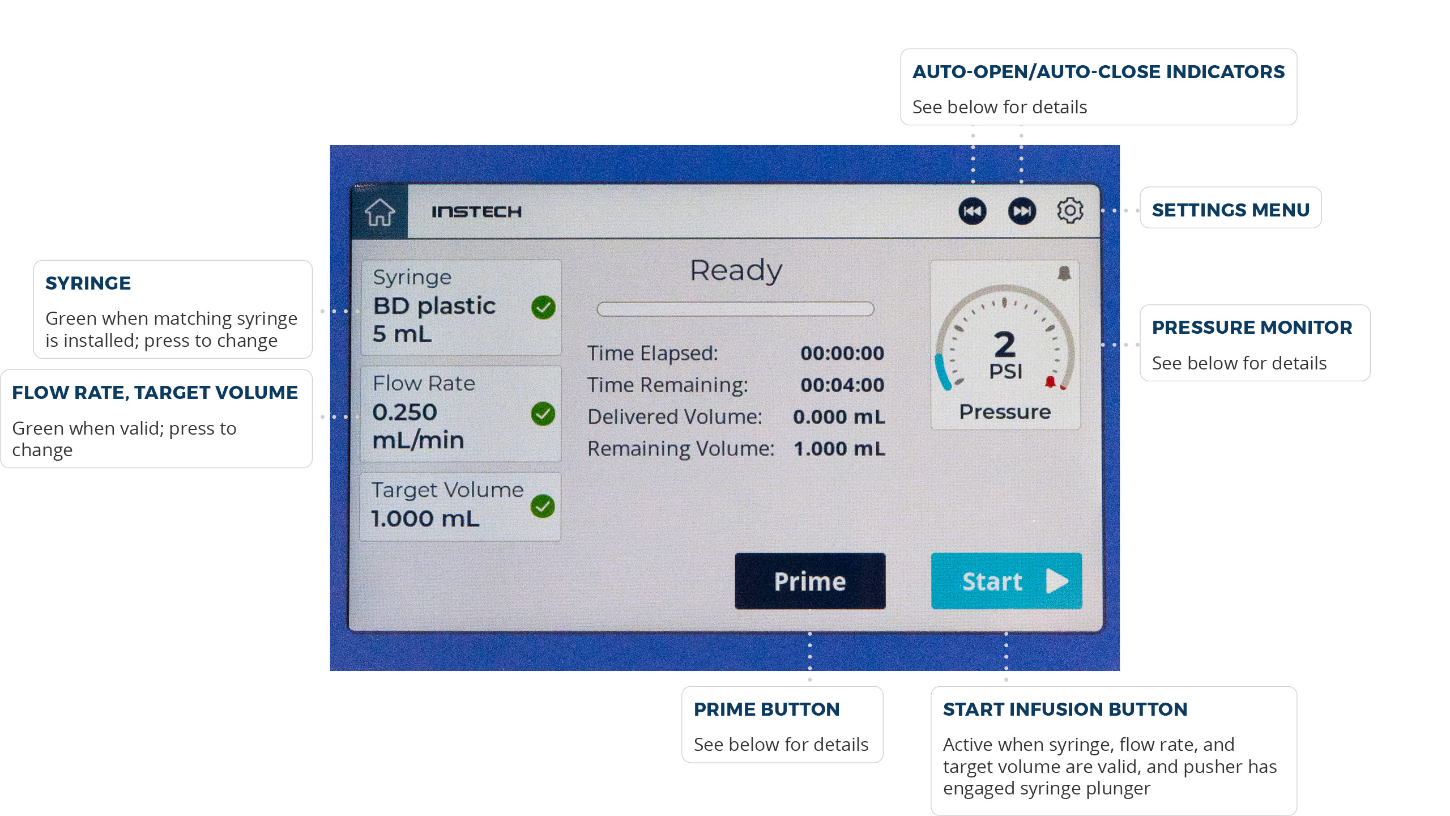Tap the Home icon
The width and height of the screenshot is (1450, 816).
point(379,212)
